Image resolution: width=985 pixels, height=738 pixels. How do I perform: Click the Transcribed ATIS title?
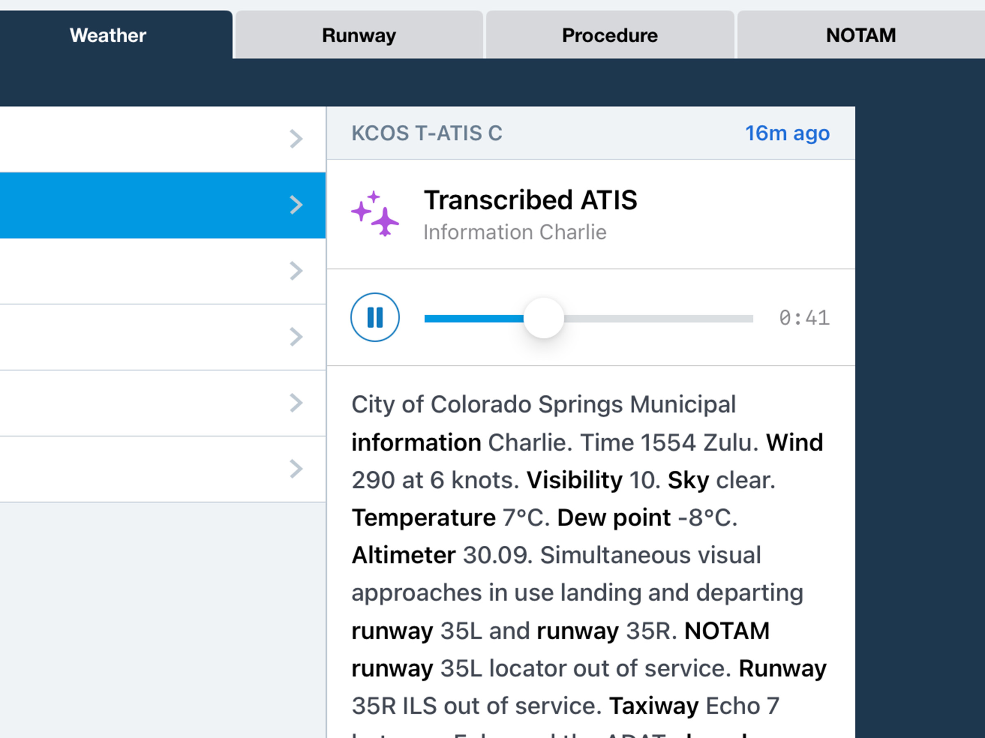(530, 200)
